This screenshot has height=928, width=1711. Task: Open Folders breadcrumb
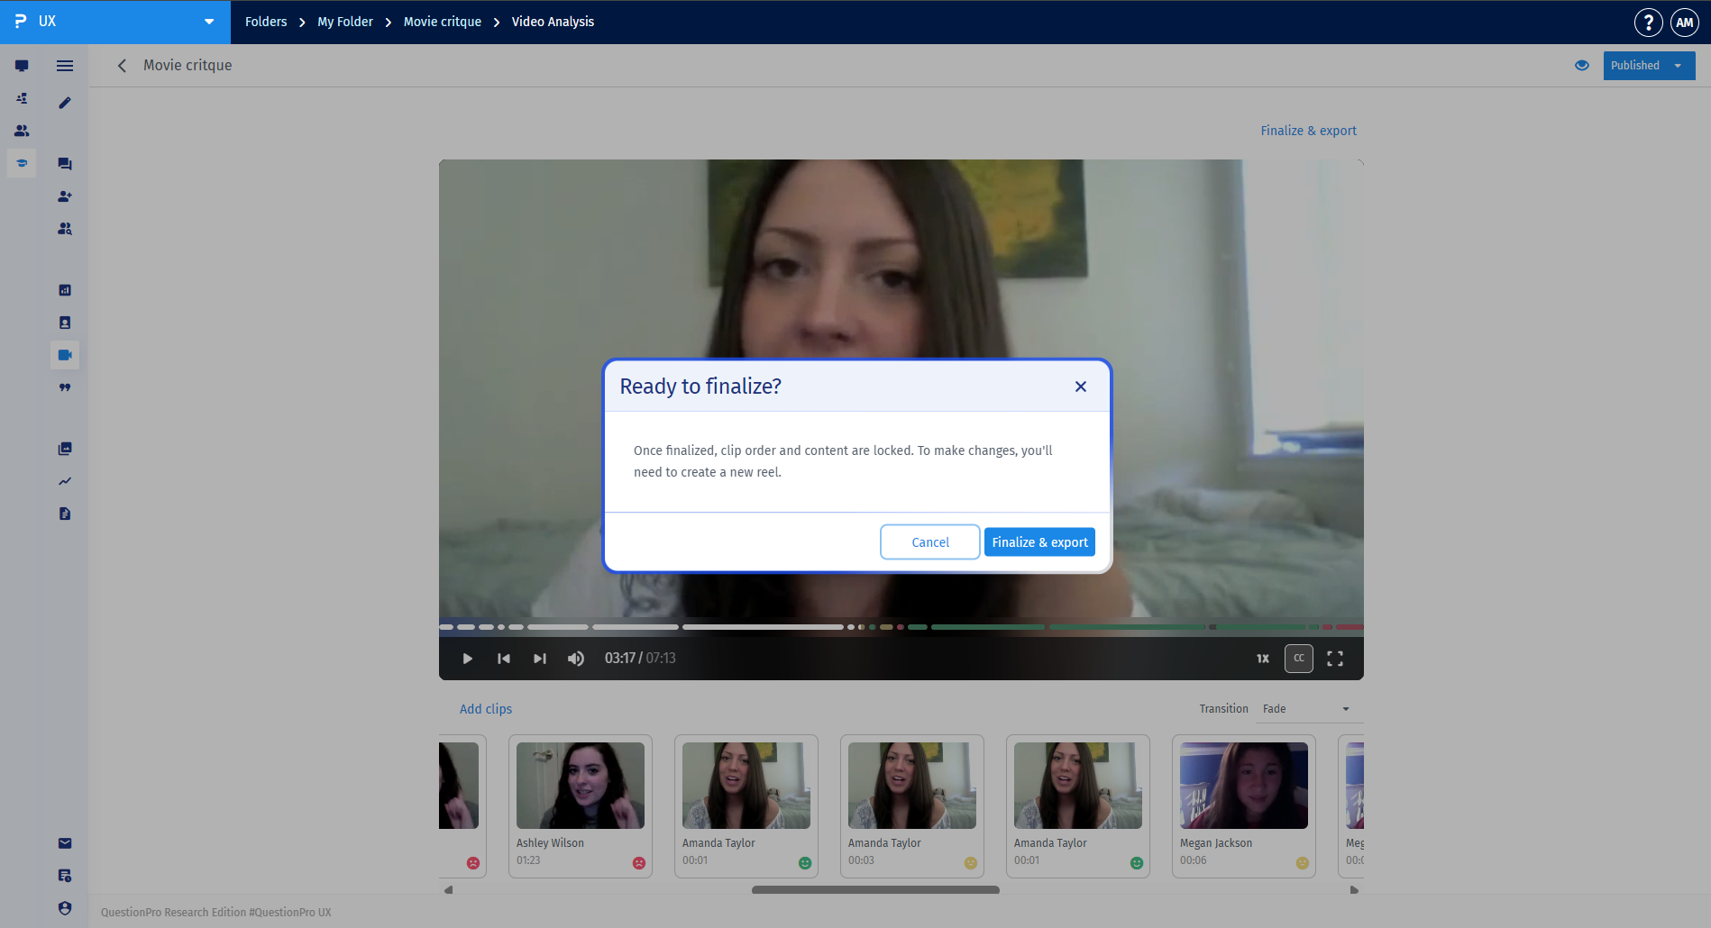[x=266, y=22]
